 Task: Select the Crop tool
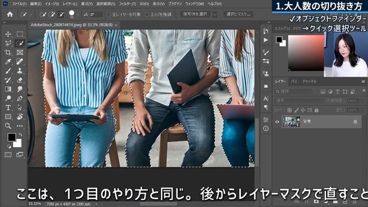pos(8,52)
